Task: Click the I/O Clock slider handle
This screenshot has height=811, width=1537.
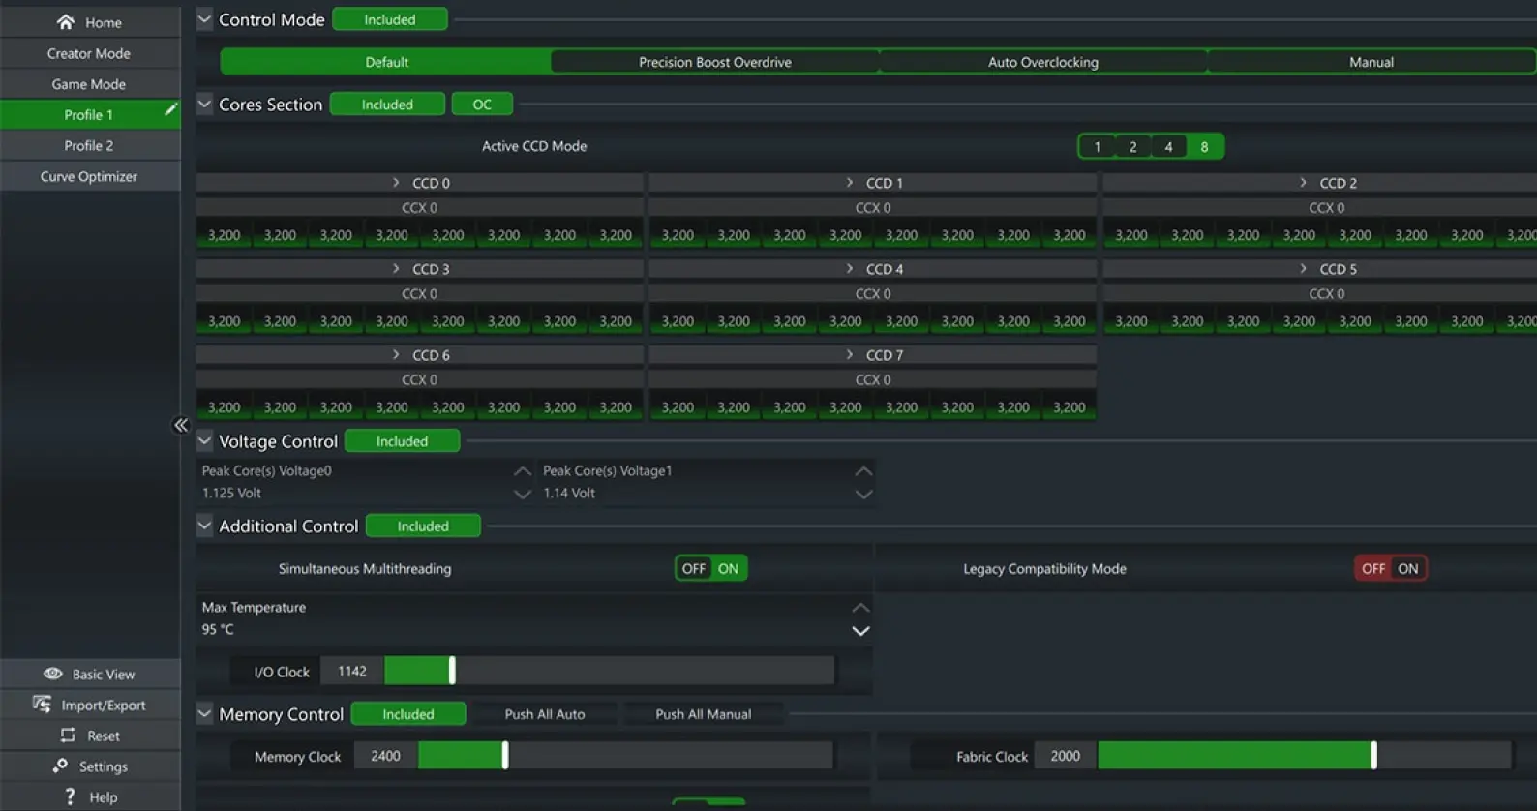Action: coord(452,670)
